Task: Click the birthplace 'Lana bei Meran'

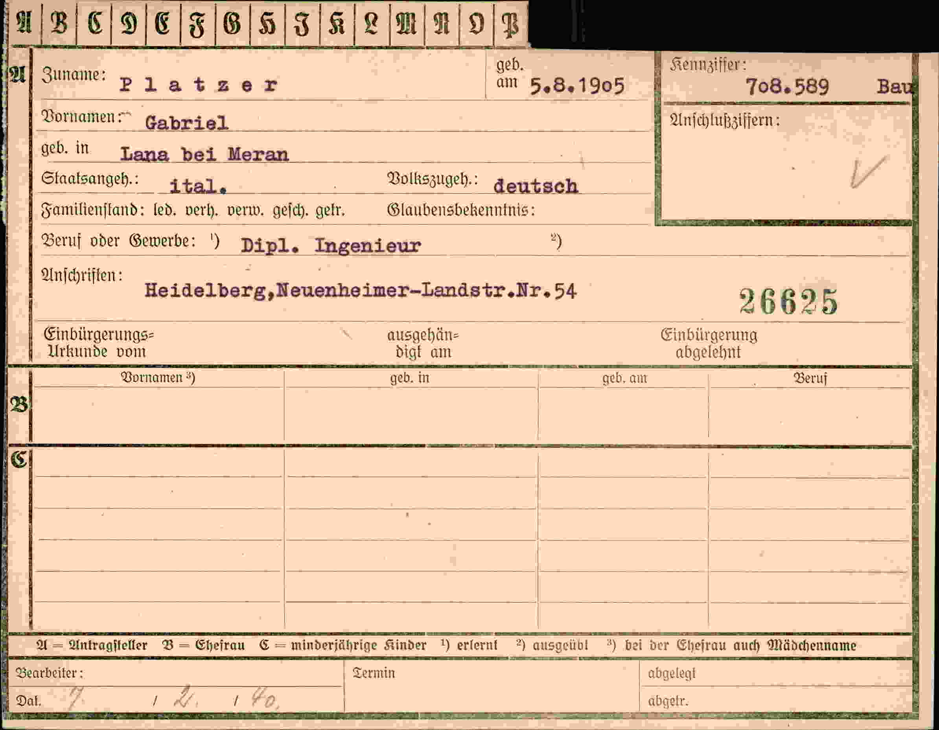Action: click(204, 154)
